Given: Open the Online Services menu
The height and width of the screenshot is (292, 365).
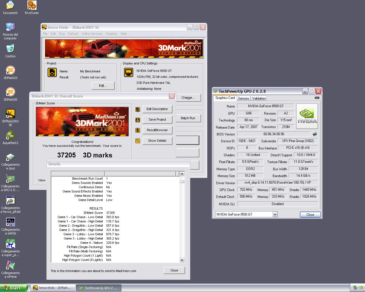Looking at the screenshot, I should point(92,34).
